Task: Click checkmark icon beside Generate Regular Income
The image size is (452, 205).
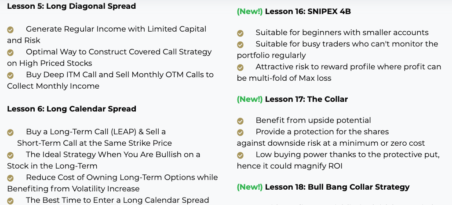Action: 11,30
